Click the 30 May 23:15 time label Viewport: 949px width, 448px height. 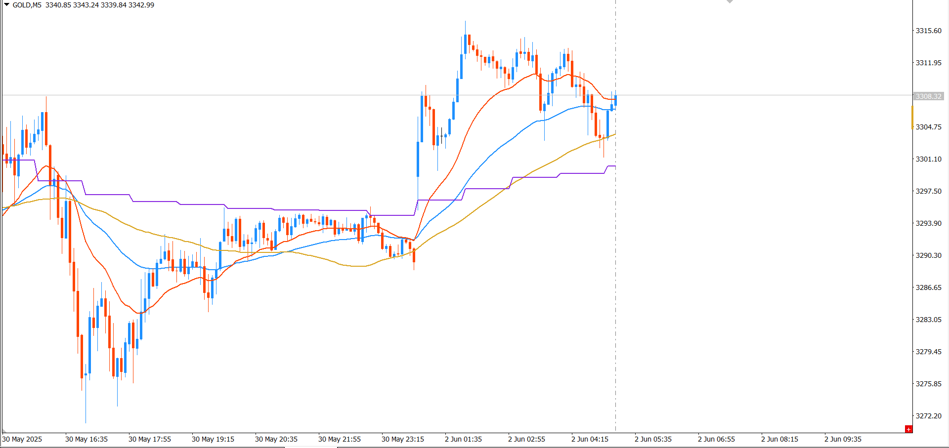[x=403, y=439]
